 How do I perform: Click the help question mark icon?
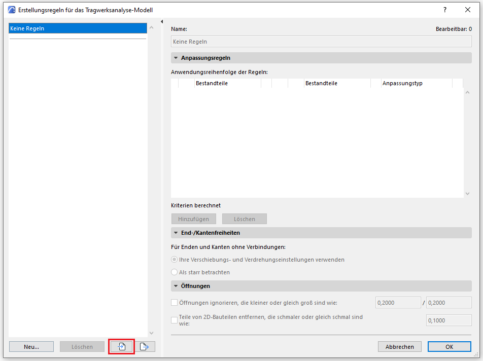(445, 10)
